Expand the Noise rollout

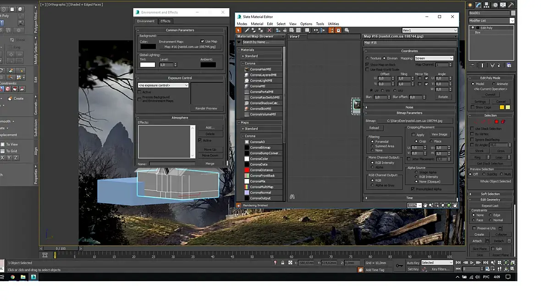(x=409, y=107)
